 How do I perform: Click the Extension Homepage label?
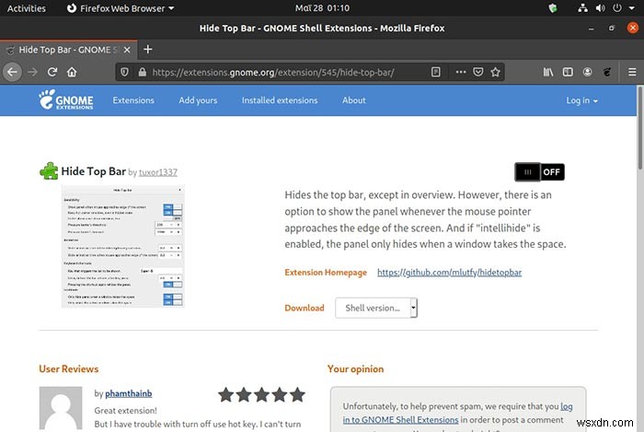coord(326,272)
